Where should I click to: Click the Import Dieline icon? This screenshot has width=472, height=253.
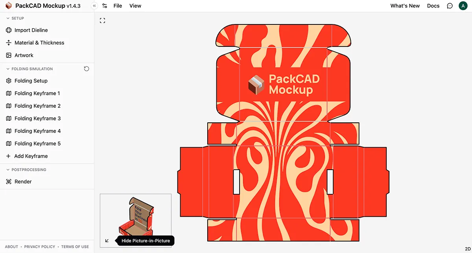coord(9,30)
